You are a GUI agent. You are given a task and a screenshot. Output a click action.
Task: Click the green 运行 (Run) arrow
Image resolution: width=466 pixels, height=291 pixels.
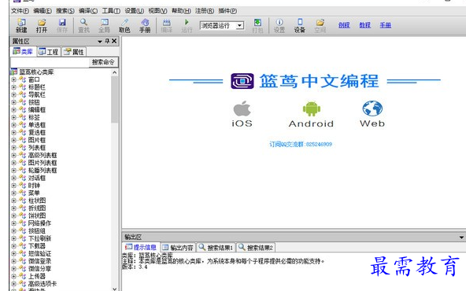pyautogui.click(x=187, y=22)
